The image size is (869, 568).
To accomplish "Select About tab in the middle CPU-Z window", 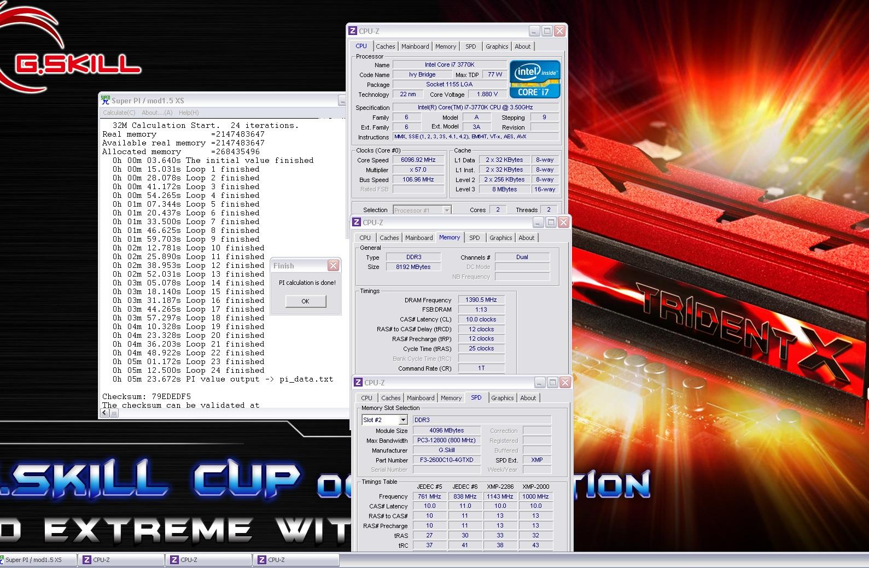I will 527,238.
